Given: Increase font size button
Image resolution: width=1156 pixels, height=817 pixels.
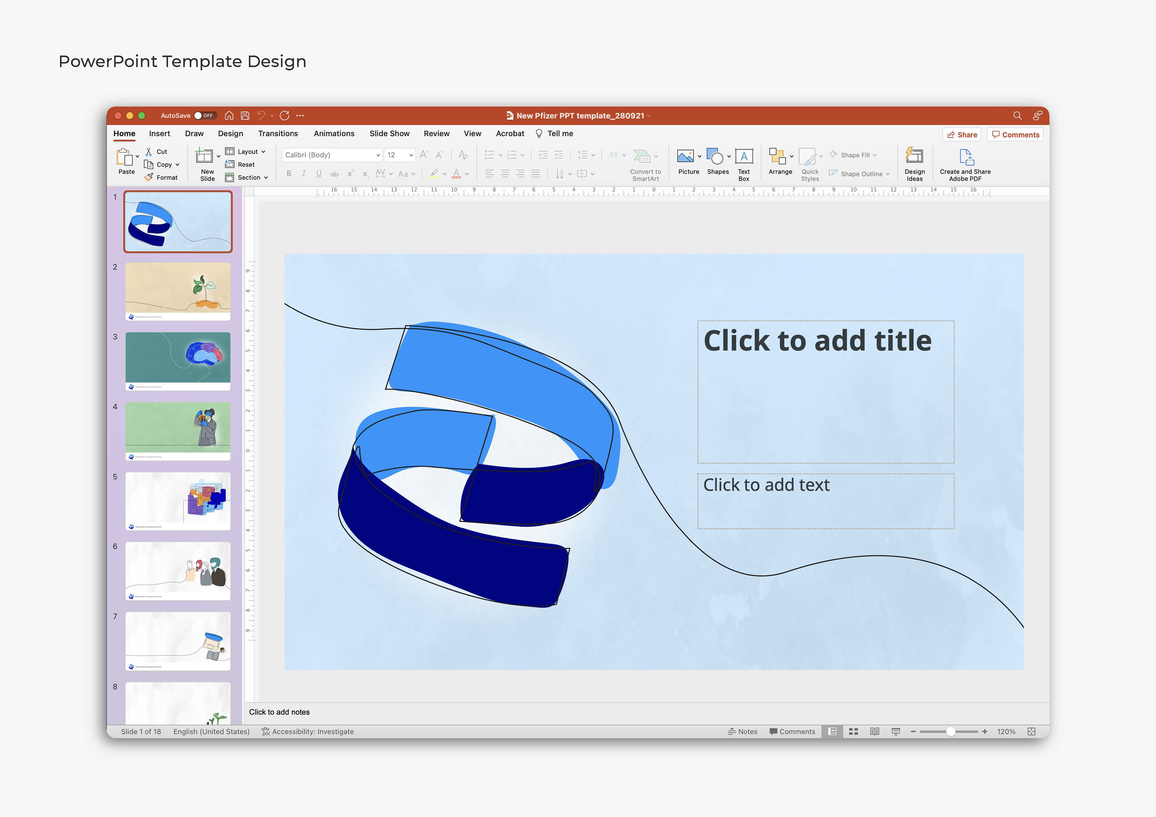Looking at the screenshot, I should pos(424,155).
